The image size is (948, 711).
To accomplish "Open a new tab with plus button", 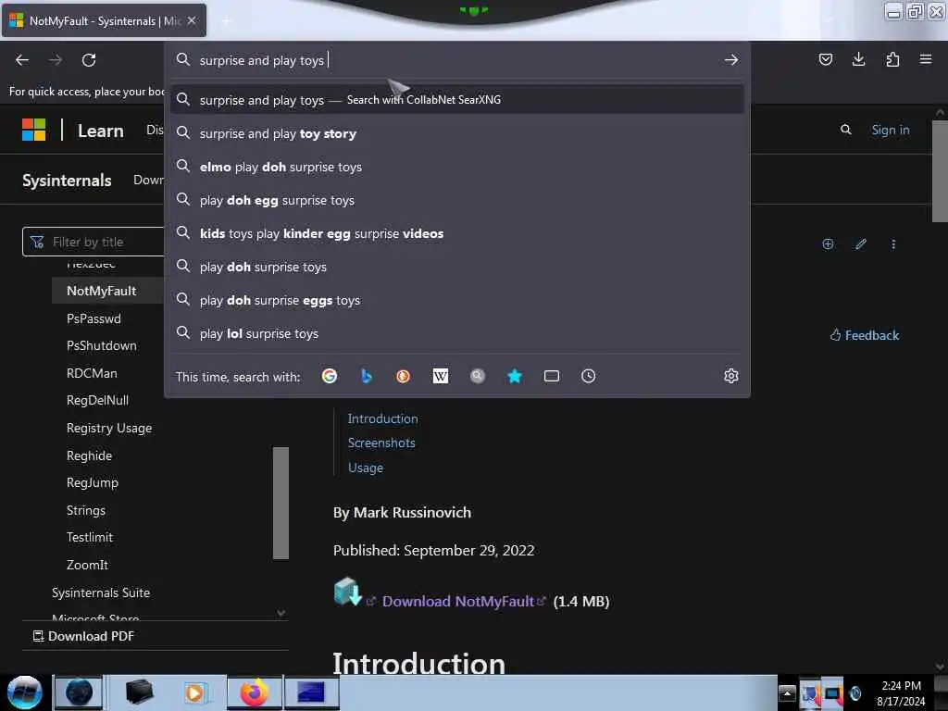I will click(x=226, y=21).
